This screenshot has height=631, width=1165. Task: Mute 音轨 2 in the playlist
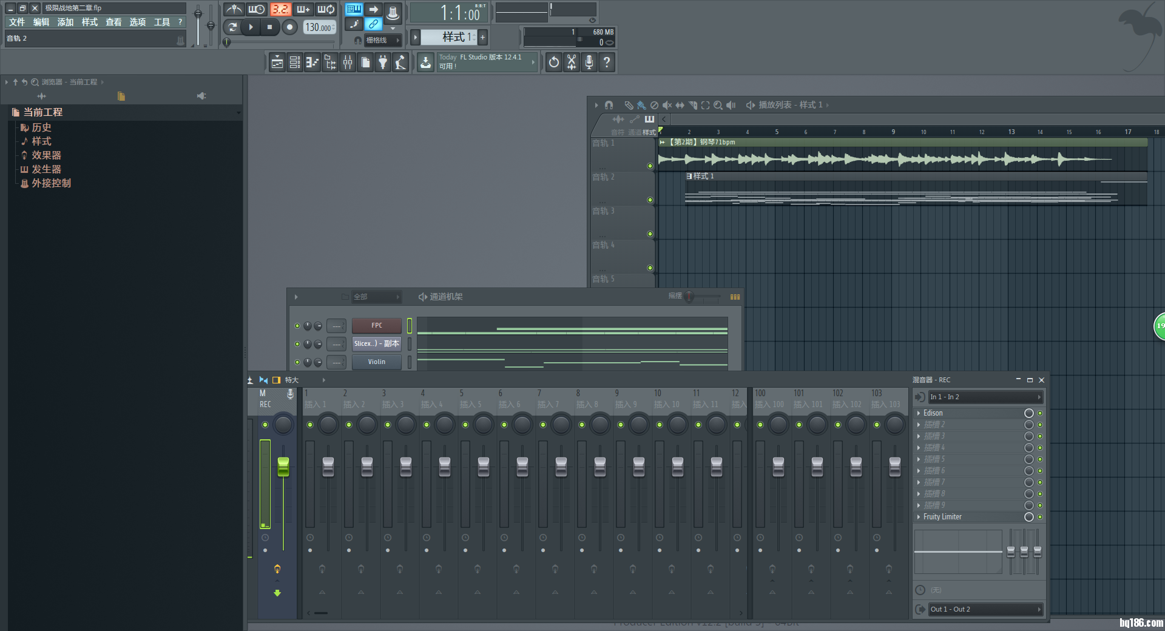pos(650,200)
